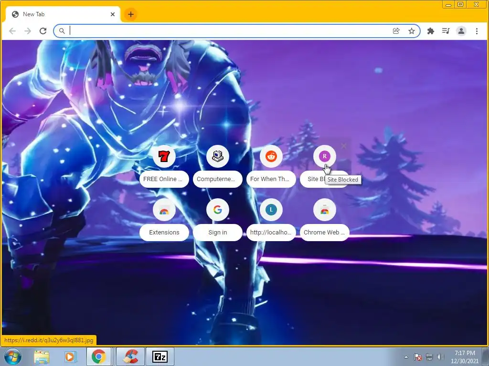Open a new tab with plus button

tap(131, 14)
